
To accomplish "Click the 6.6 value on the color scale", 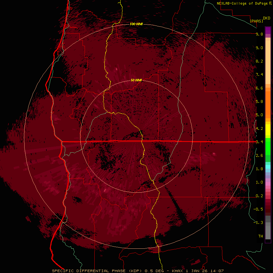I will tap(259, 88).
